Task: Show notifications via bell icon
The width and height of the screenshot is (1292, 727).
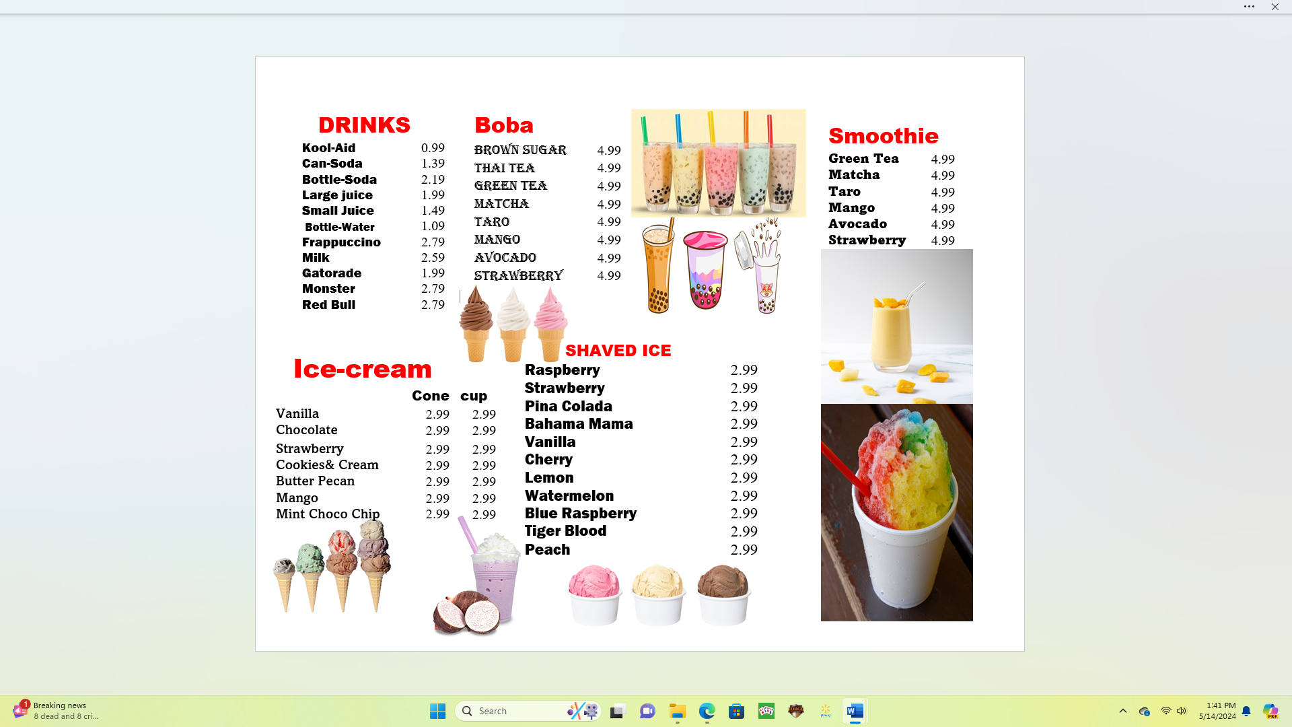Action: point(1246,711)
